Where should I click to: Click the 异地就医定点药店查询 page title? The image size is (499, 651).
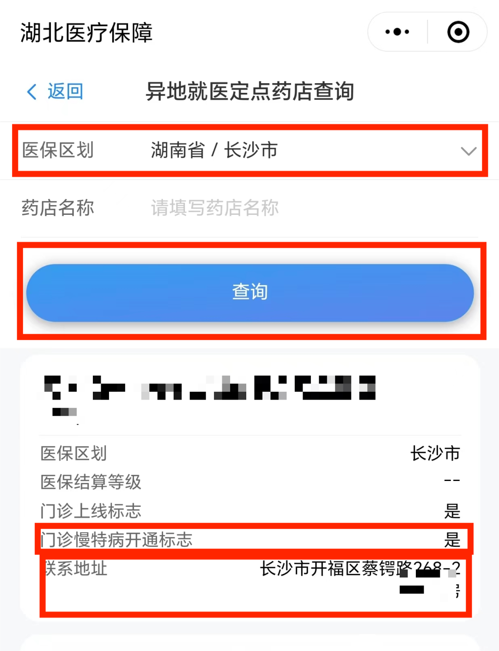coord(250,91)
